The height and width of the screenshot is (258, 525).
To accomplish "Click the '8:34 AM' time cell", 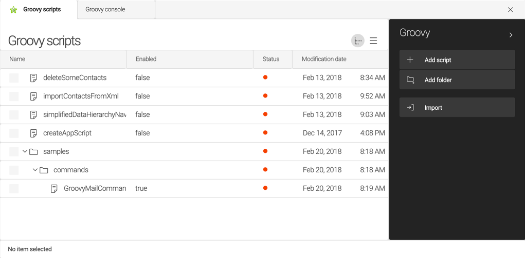I will pyautogui.click(x=372, y=78).
